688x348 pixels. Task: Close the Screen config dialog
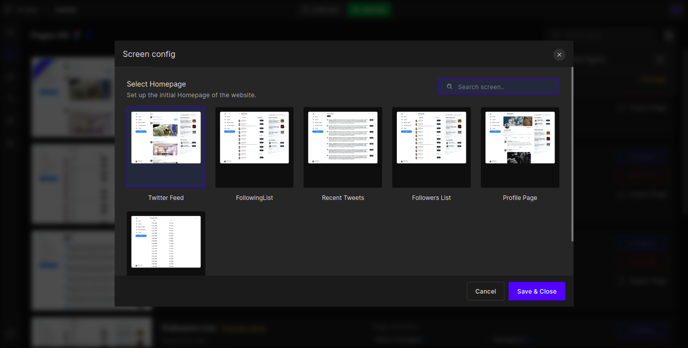pos(559,54)
